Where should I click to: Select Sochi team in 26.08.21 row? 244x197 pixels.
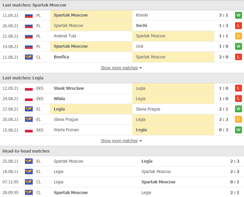coord(141,26)
